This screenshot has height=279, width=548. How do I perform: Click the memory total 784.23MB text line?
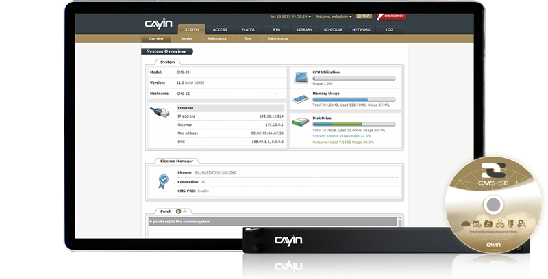tap(351, 105)
